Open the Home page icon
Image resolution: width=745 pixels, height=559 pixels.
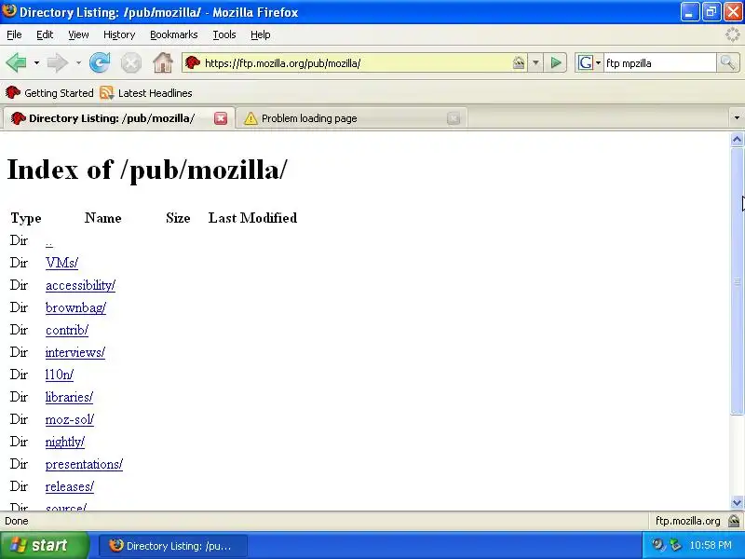click(x=162, y=62)
